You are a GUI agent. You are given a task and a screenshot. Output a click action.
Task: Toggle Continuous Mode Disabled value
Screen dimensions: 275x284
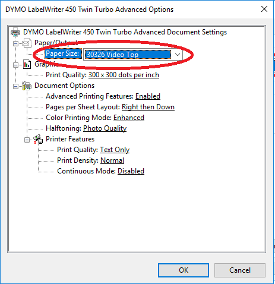[131, 171]
